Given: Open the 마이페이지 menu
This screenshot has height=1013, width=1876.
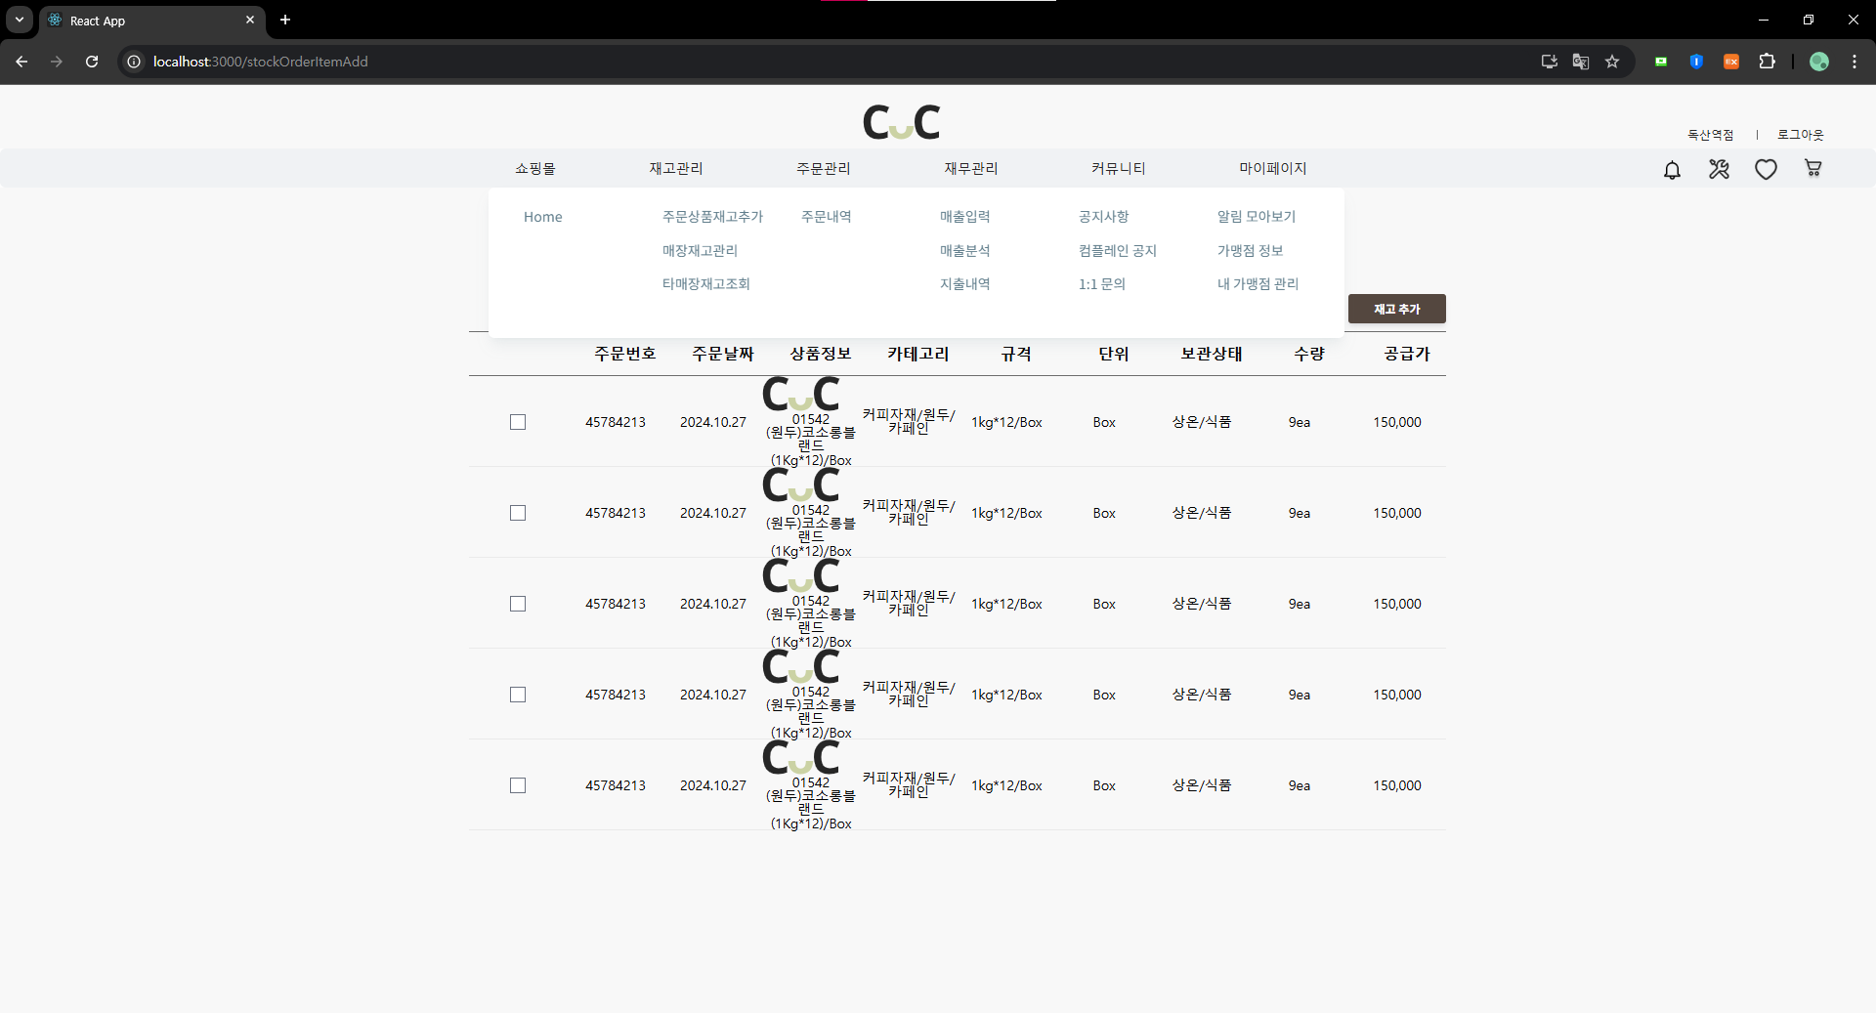Looking at the screenshot, I should click(1273, 168).
